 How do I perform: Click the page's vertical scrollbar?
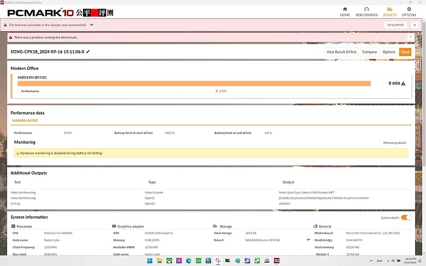[x=424, y=95]
